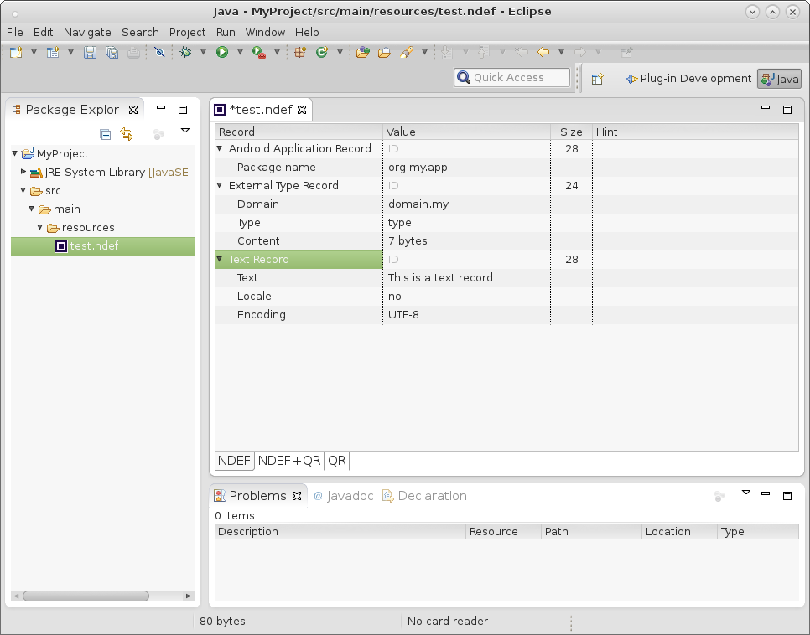
Task: Click the New file toolbar icon
Action: click(16, 52)
